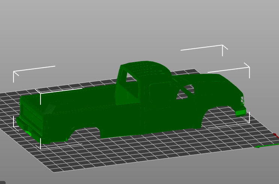Click the dark collapsed tab at bottom-left corner
The width and height of the screenshot is (279, 184).
pyautogui.click(x=2, y=182)
